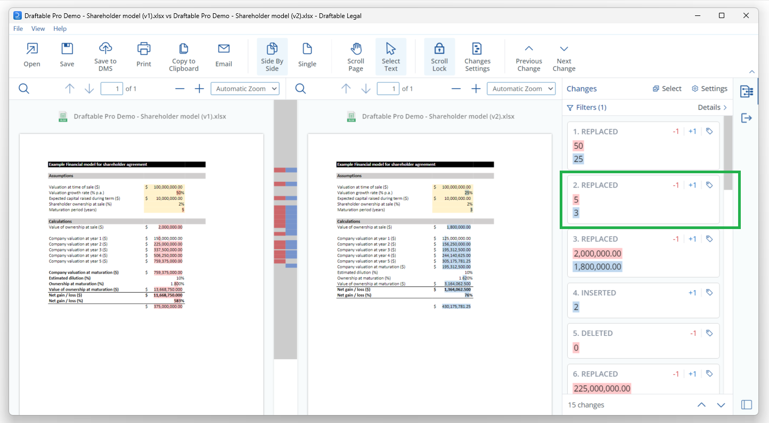Go to Previous Change
This screenshot has height=423, width=769.
click(529, 56)
